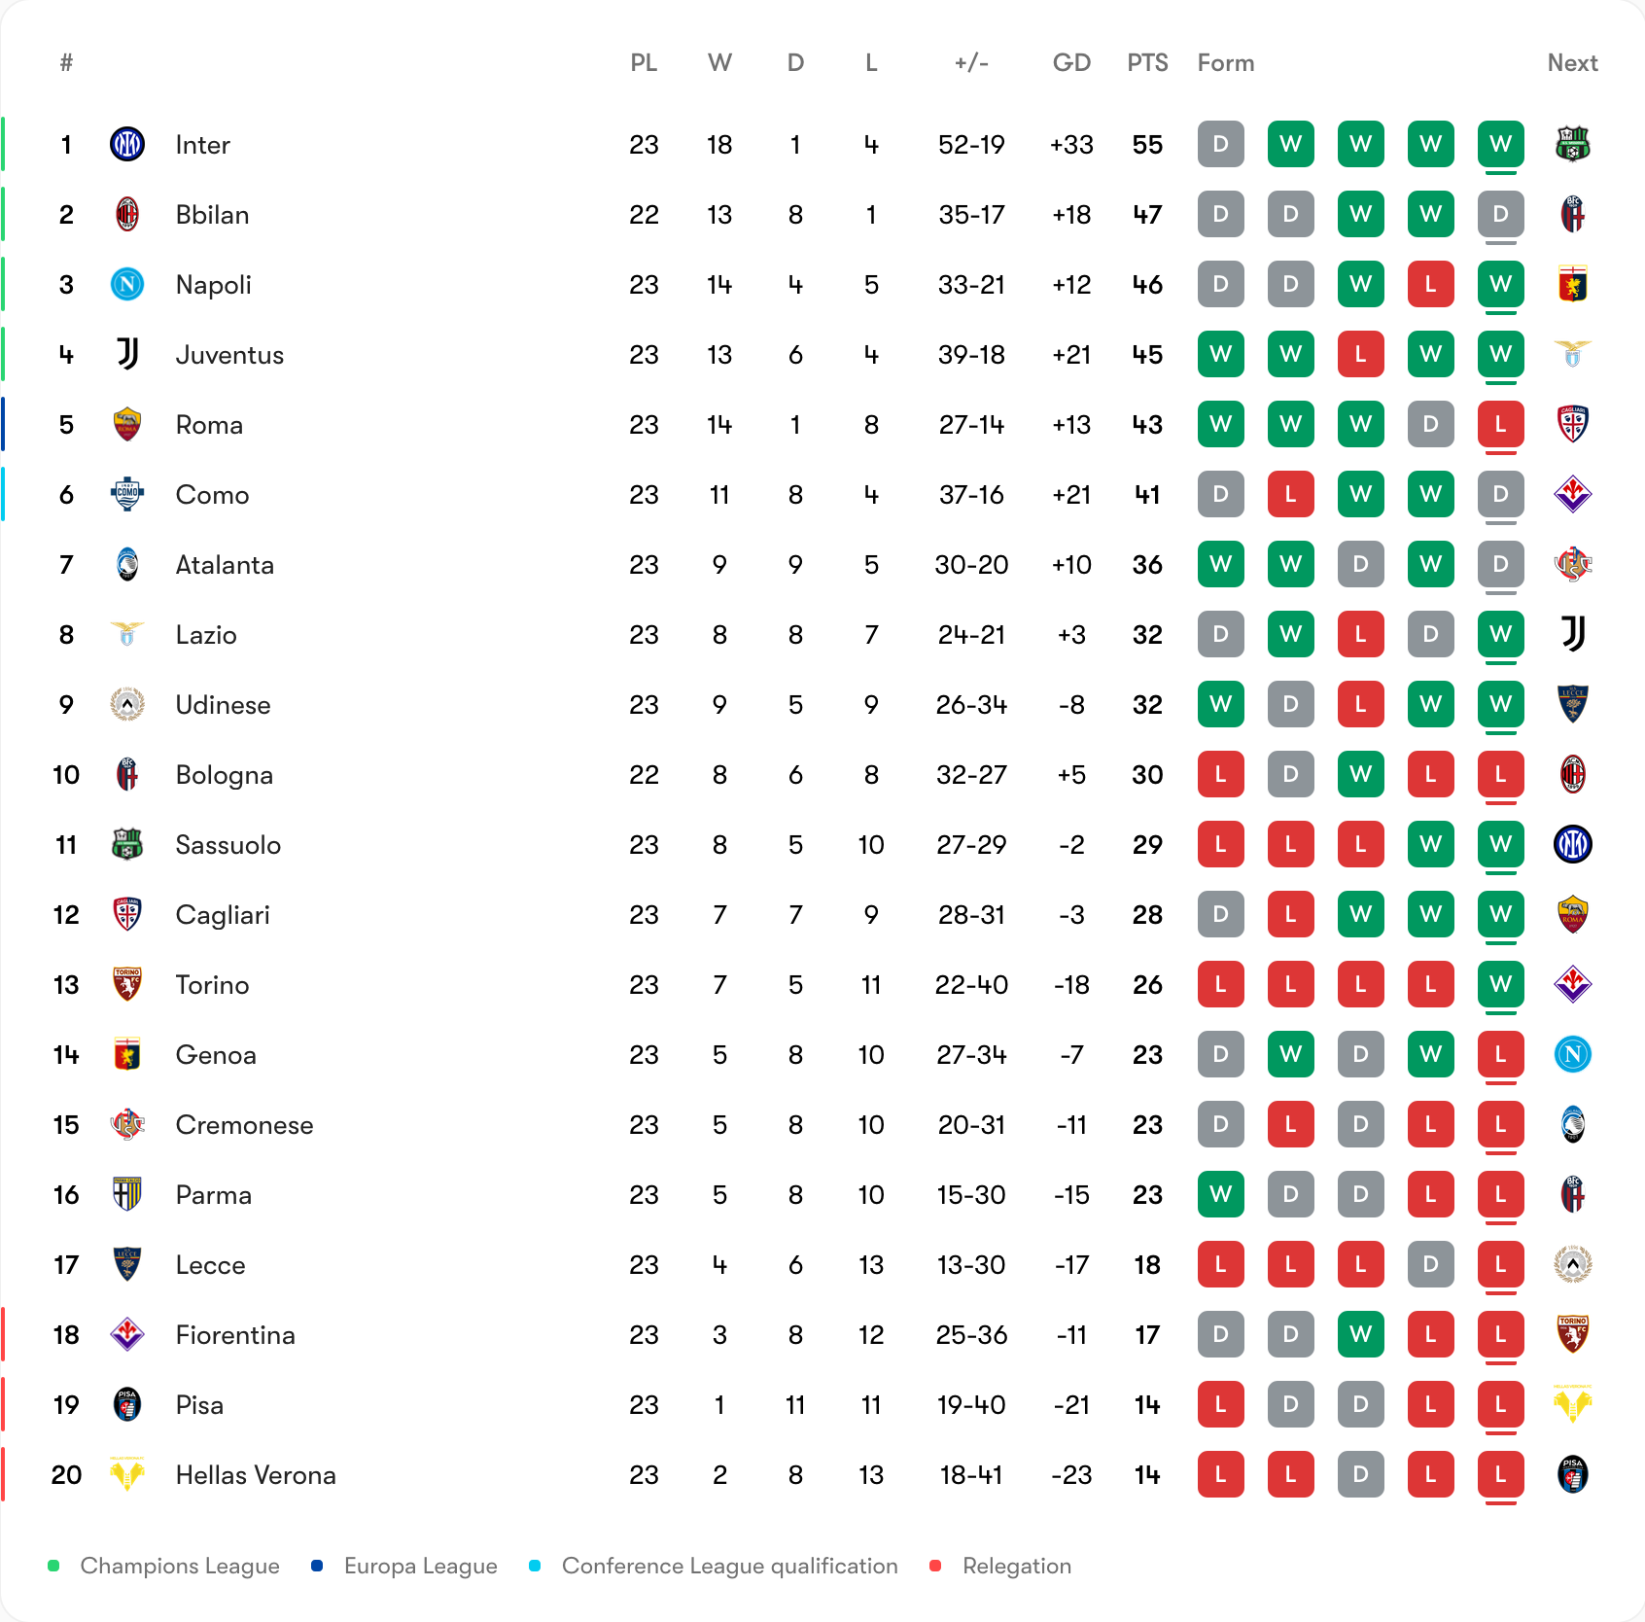Click the Inter crest beside the Inter name
This screenshot has width=1645, height=1622.
[x=127, y=145]
